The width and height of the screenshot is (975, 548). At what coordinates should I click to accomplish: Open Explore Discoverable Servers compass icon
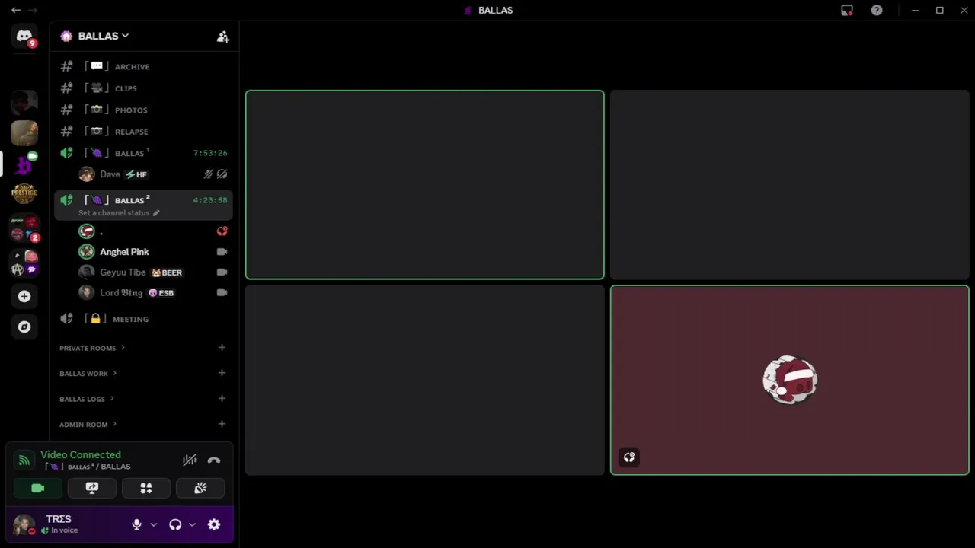[24, 327]
